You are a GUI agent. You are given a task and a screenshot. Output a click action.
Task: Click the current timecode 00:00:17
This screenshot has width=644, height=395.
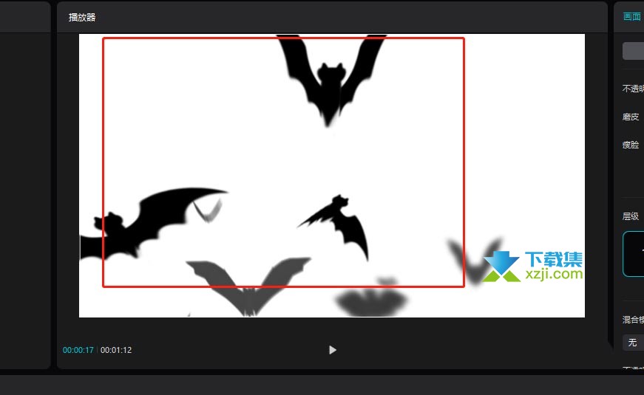[78, 350]
